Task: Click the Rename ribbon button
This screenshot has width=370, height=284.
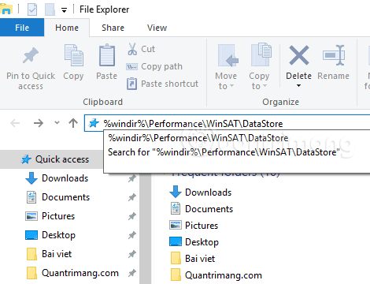Action: pyautogui.click(x=334, y=62)
